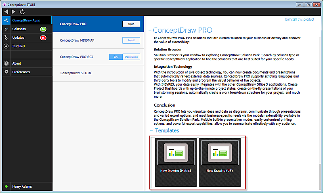The height and width of the screenshot is (193, 323).
Task: Open New Drawing (US) template
Action: [220, 162]
